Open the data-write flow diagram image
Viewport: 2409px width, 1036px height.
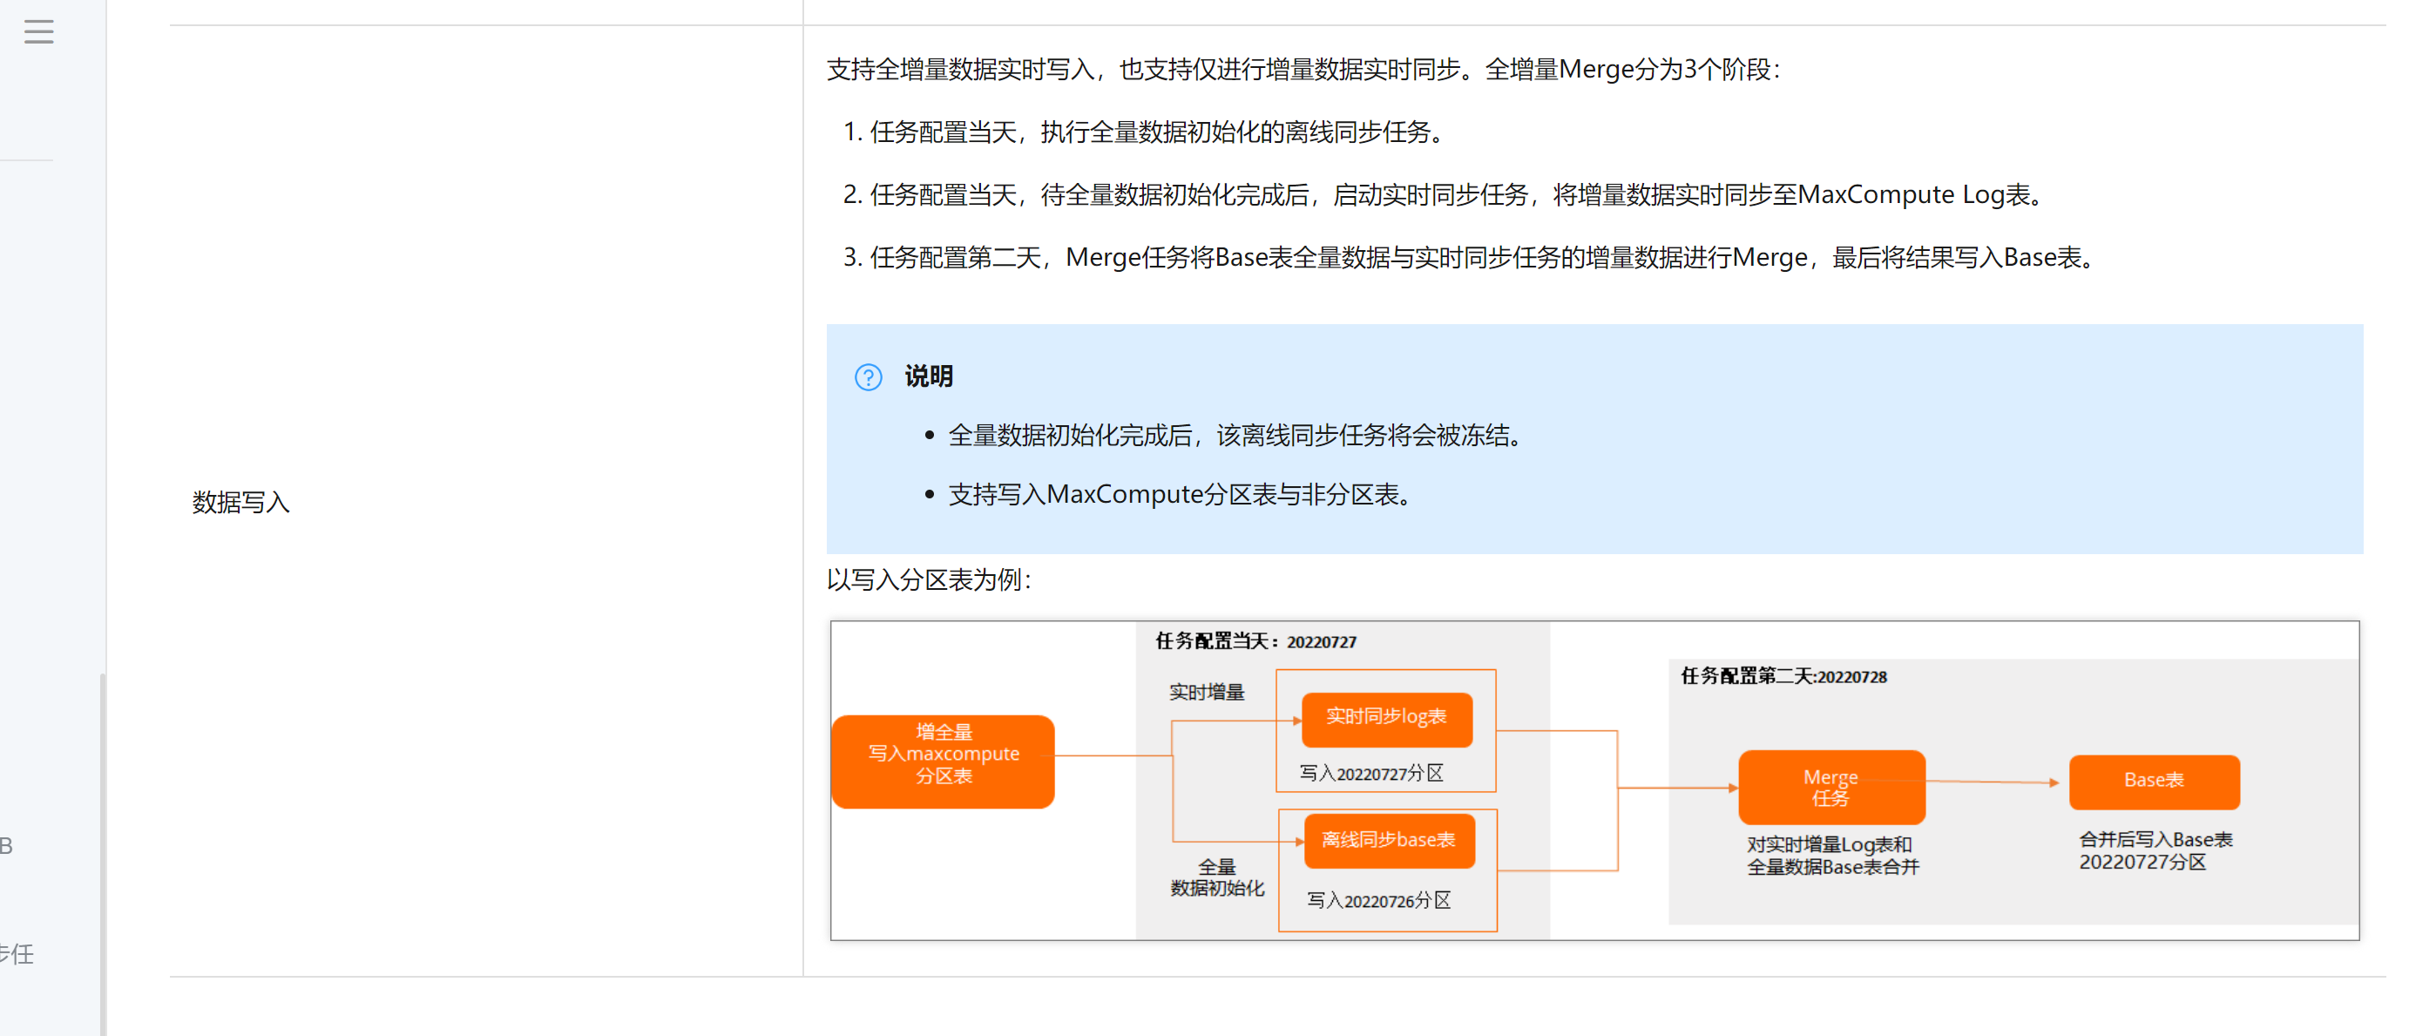[x=1594, y=780]
